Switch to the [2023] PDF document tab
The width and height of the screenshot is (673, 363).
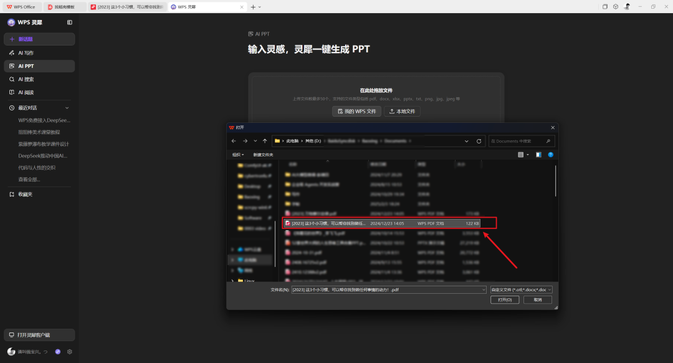click(x=127, y=7)
